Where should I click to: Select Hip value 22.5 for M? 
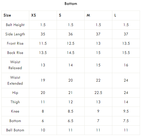98,93
